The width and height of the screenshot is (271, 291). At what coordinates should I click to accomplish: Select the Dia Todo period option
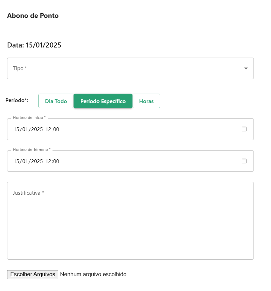(x=56, y=101)
